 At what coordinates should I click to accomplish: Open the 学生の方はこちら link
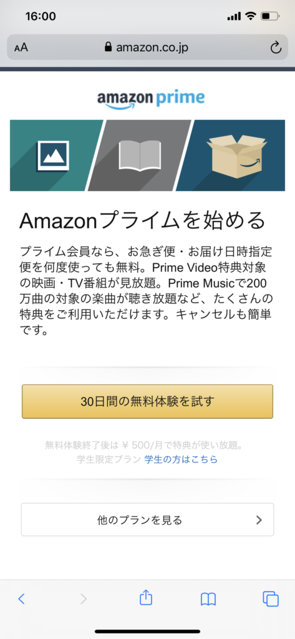tap(181, 460)
